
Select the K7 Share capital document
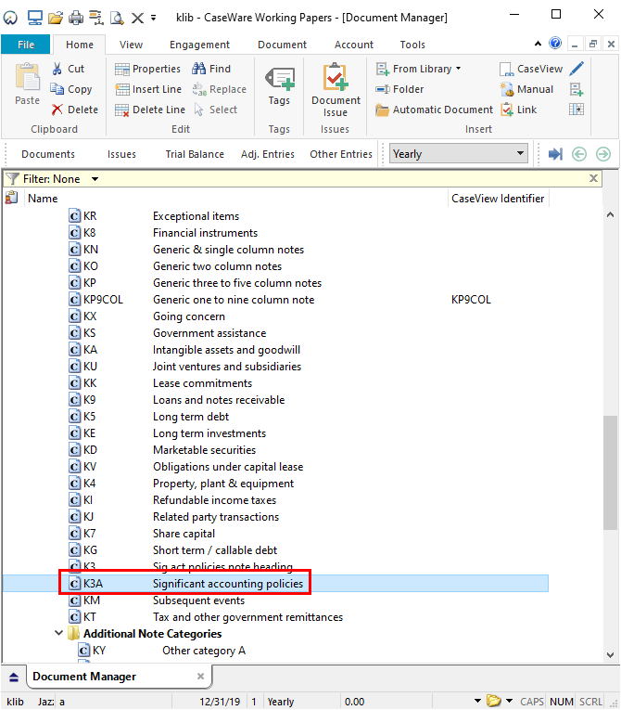click(x=275, y=534)
